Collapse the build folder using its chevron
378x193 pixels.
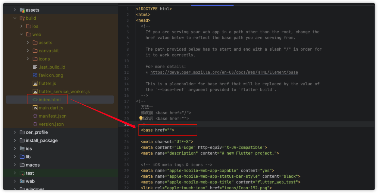coord(15,18)
